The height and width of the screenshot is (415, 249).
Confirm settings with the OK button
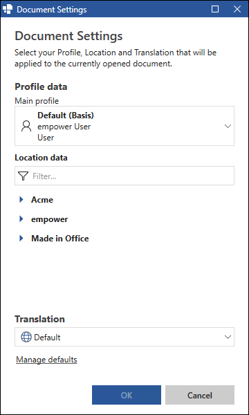(x=127, y=395)
